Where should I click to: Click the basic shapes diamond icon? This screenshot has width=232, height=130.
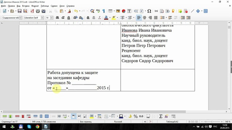(x=198, y=11)
